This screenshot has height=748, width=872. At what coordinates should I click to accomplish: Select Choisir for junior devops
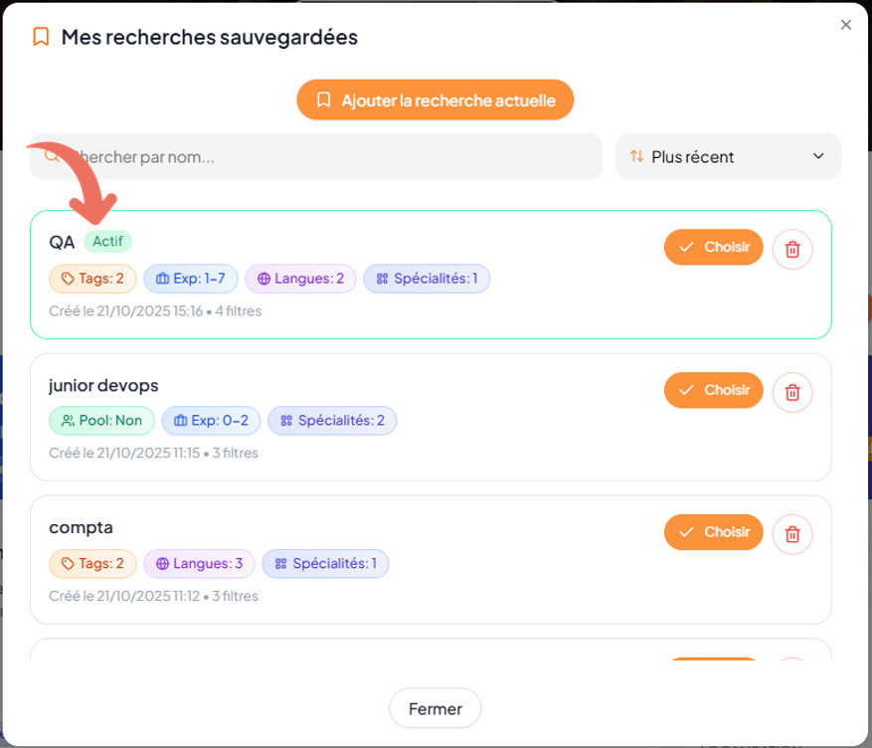pos(713,390)
